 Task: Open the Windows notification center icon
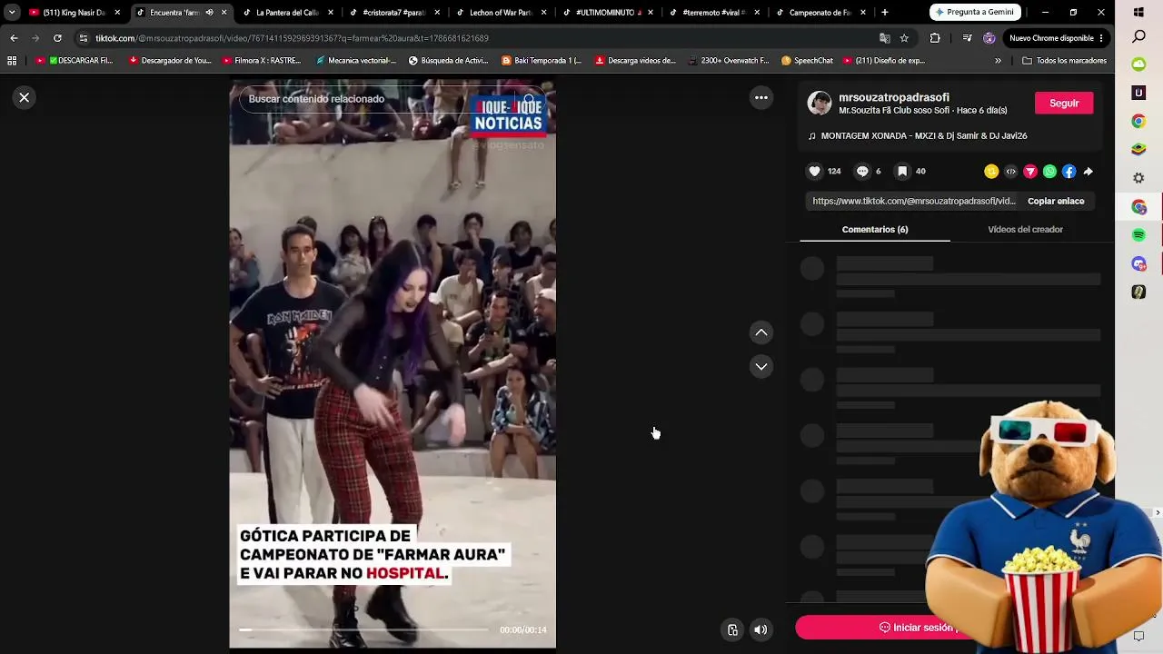(1138, 636)
